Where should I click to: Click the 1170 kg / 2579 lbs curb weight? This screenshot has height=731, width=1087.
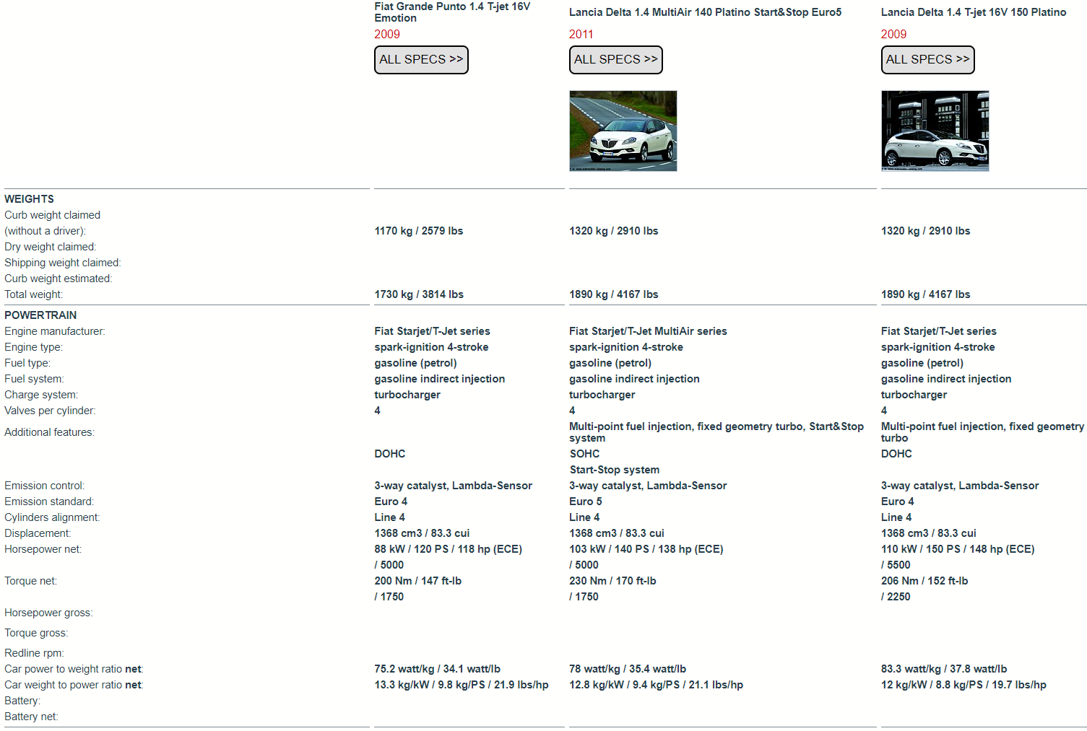pos(419,231)
